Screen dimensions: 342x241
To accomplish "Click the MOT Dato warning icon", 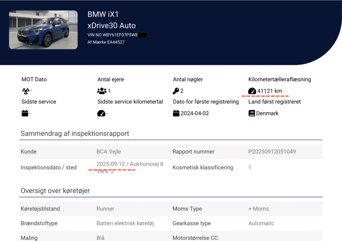I will point(25,91).
